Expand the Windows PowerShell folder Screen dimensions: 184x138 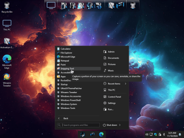pos(78,100)
